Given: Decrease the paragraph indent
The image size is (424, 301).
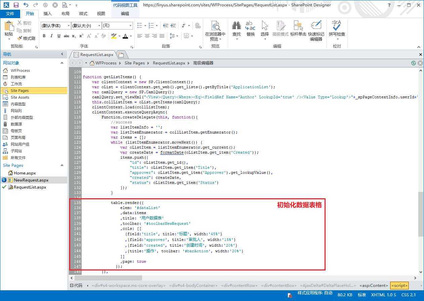Looking at the screenshot, I should click(x=166, y=26).
